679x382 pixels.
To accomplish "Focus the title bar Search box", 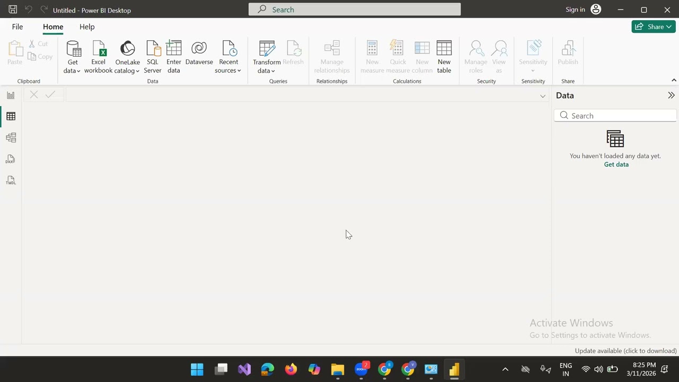I will click(354, 10).
